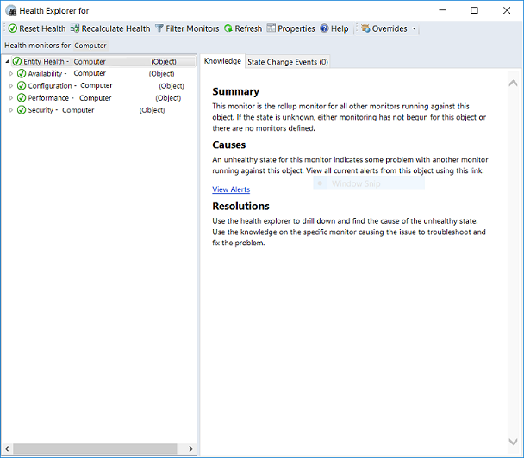Click the Performance healthy status icon
This screenshot has width=524, height=458.
pos(22,98)
